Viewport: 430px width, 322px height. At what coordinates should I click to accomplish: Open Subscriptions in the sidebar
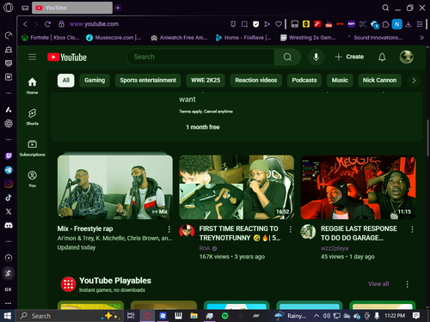[32, 148]
